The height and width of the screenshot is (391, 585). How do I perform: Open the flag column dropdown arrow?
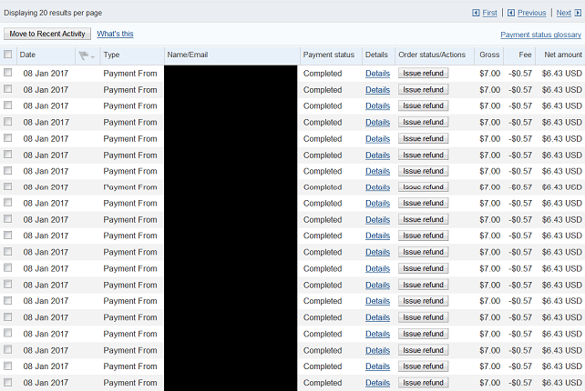coord(93,57)
